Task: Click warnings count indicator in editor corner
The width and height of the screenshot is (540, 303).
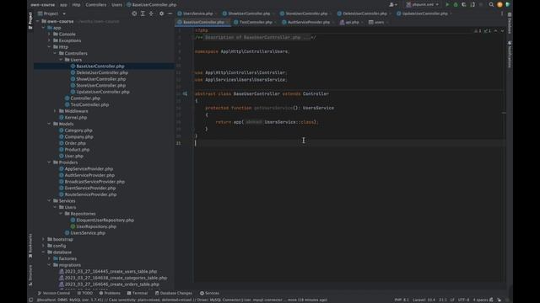Action: (478, 31)
